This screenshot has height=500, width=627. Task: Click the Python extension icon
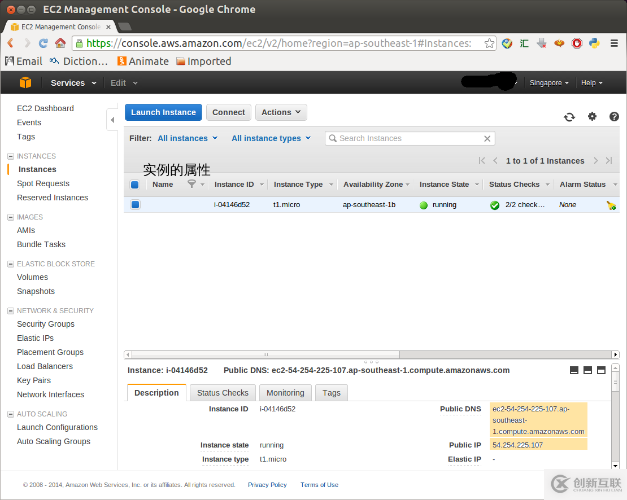click(x=594, y=43)
